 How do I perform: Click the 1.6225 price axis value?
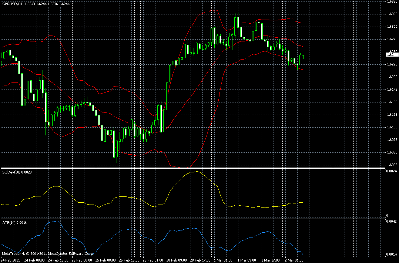pyautogui.click(x=392, y=64)
